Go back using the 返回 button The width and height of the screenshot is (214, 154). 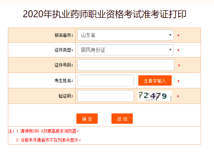point(122,119)
